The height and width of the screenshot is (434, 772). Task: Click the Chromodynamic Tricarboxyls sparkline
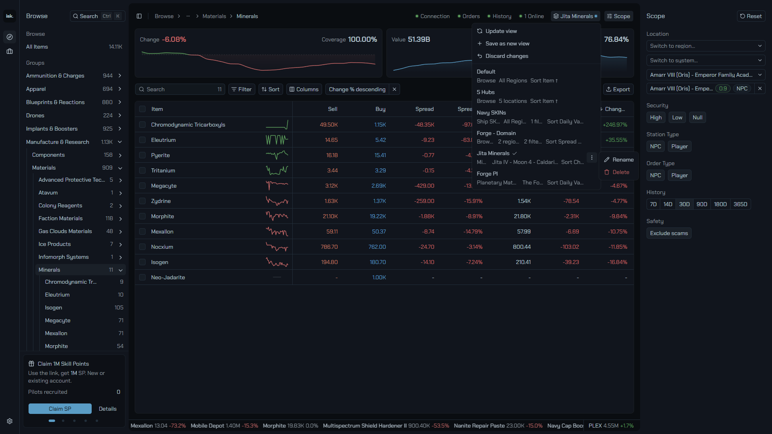(277, 125)
